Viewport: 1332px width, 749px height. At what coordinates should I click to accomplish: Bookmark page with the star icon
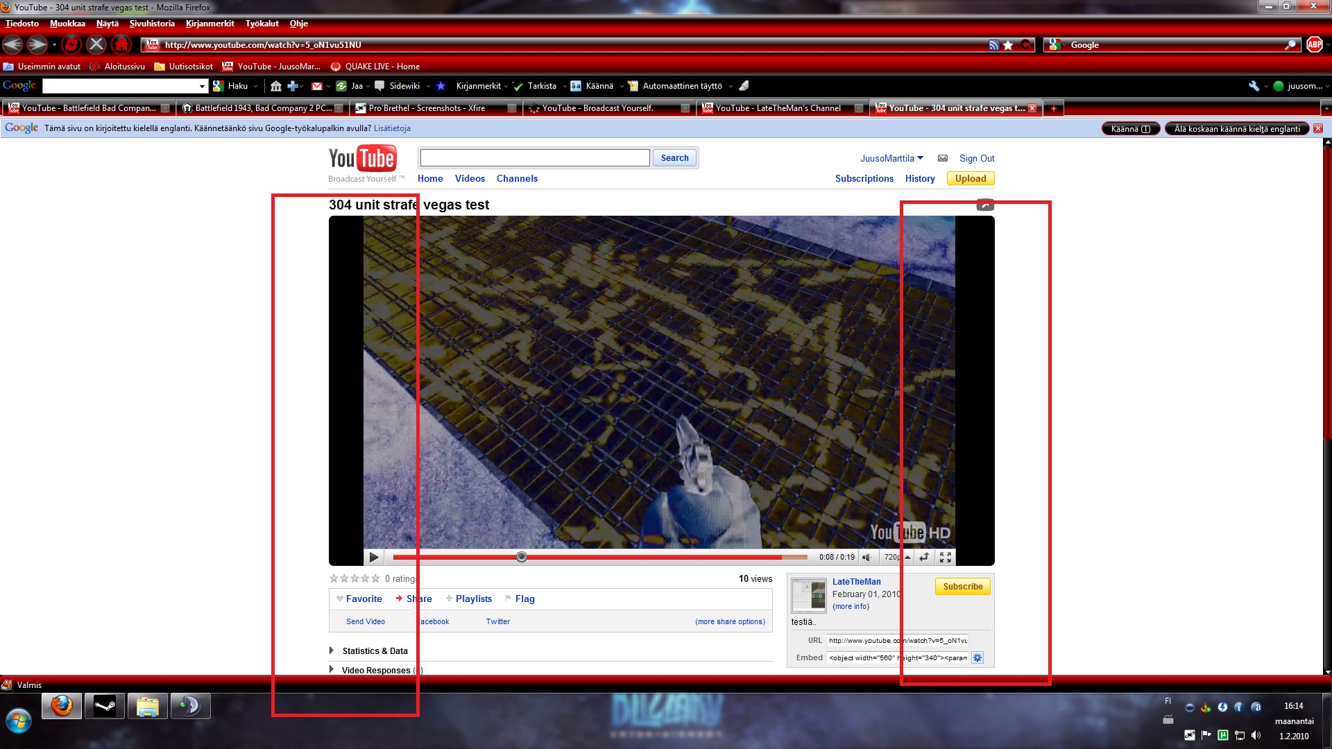[x=1008, y=45]
